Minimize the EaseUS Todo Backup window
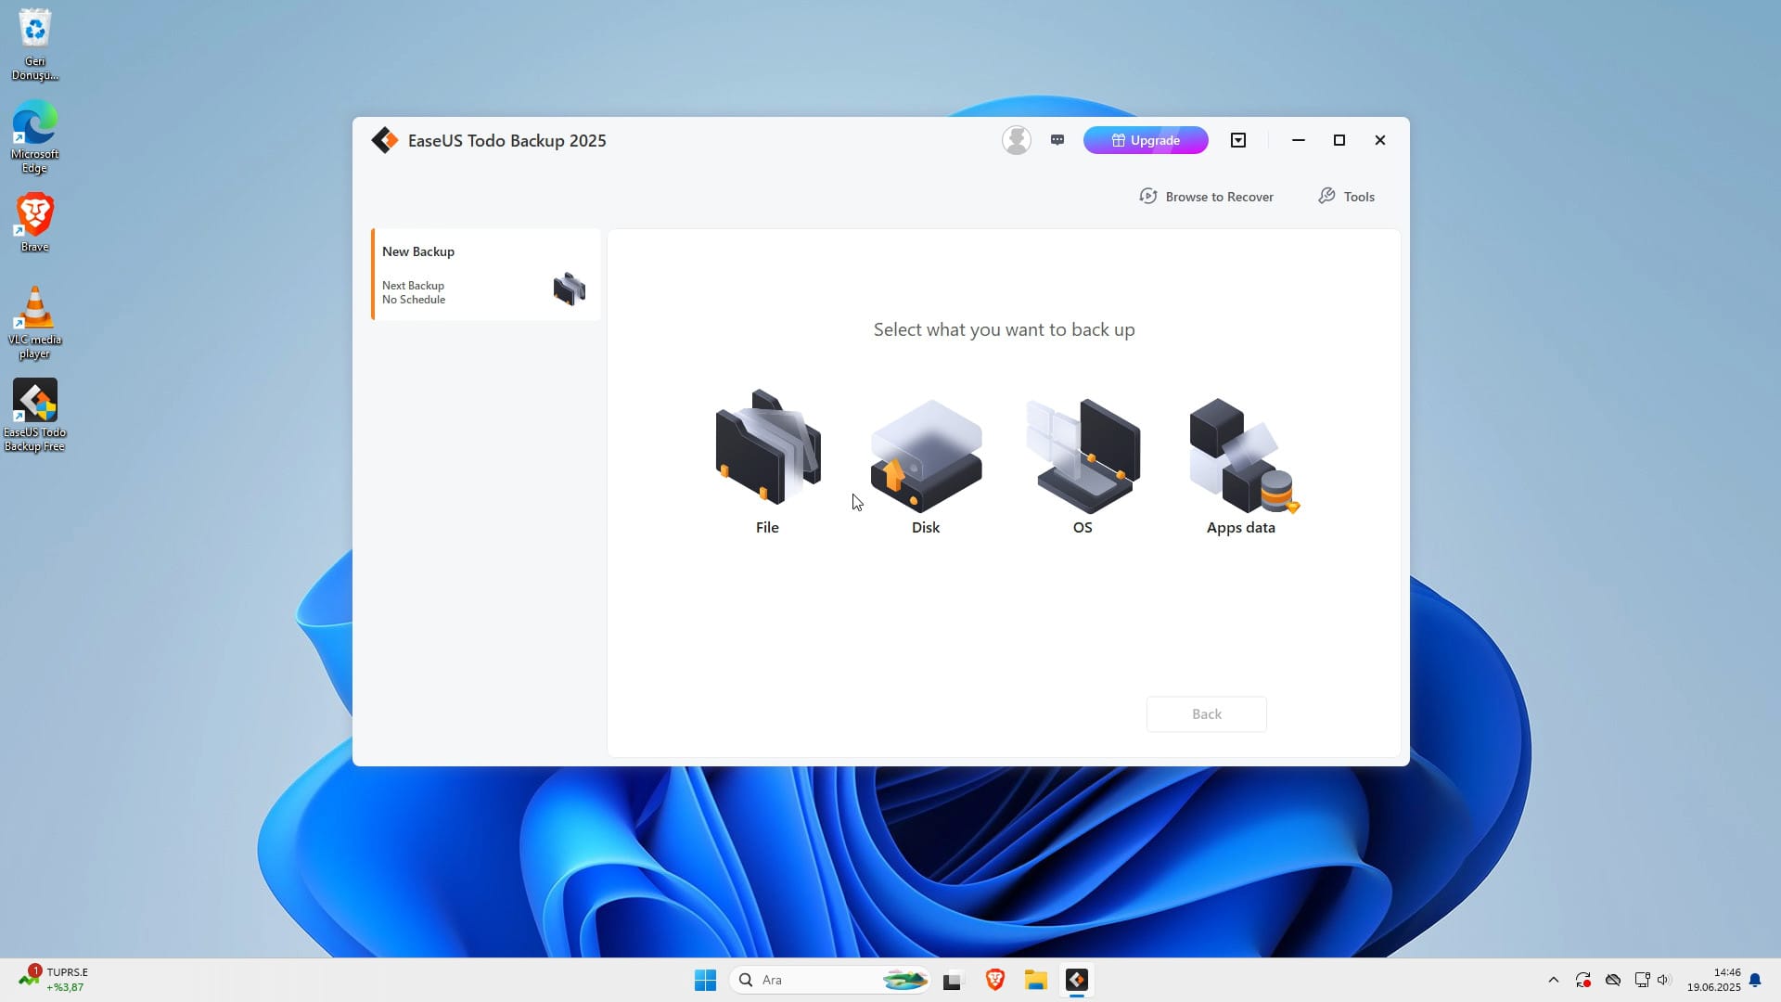This screenshot has width=1781, height=1002. click(1299, 140)
